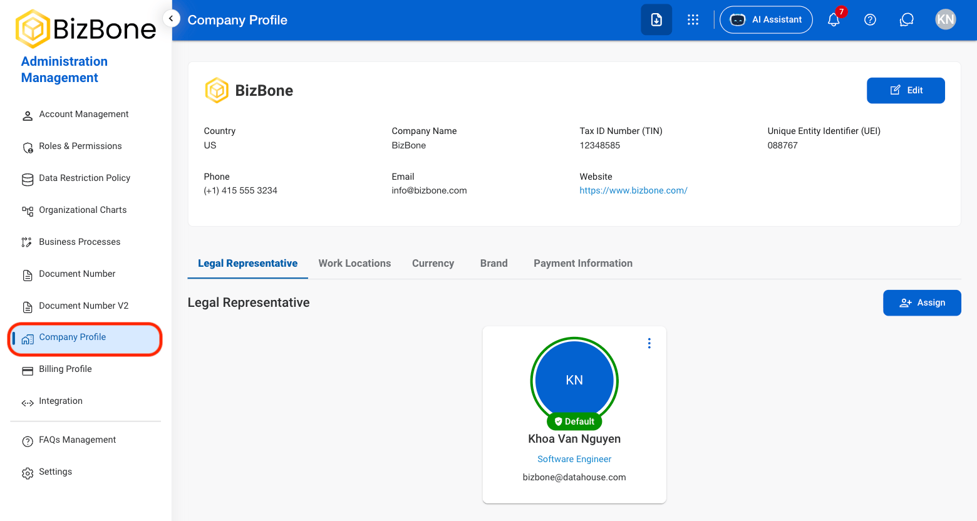
Task: Open the representative card's three-dot menu
Action: pos(649,343)
